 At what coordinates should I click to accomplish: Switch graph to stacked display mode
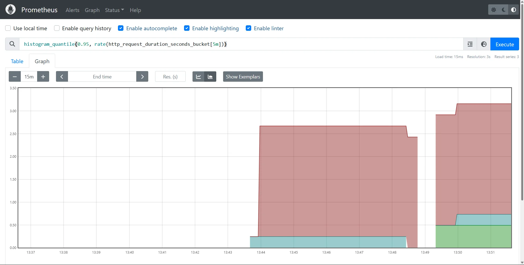pyautogui.click(x=210, y=77)
